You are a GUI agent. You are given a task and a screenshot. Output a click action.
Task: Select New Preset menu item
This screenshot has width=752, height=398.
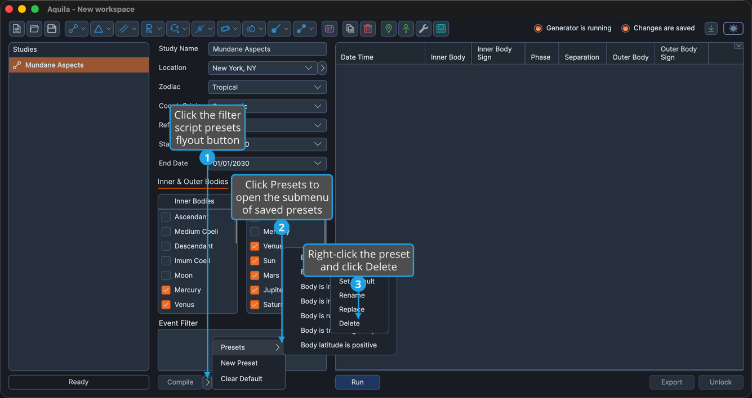point(248,363)
